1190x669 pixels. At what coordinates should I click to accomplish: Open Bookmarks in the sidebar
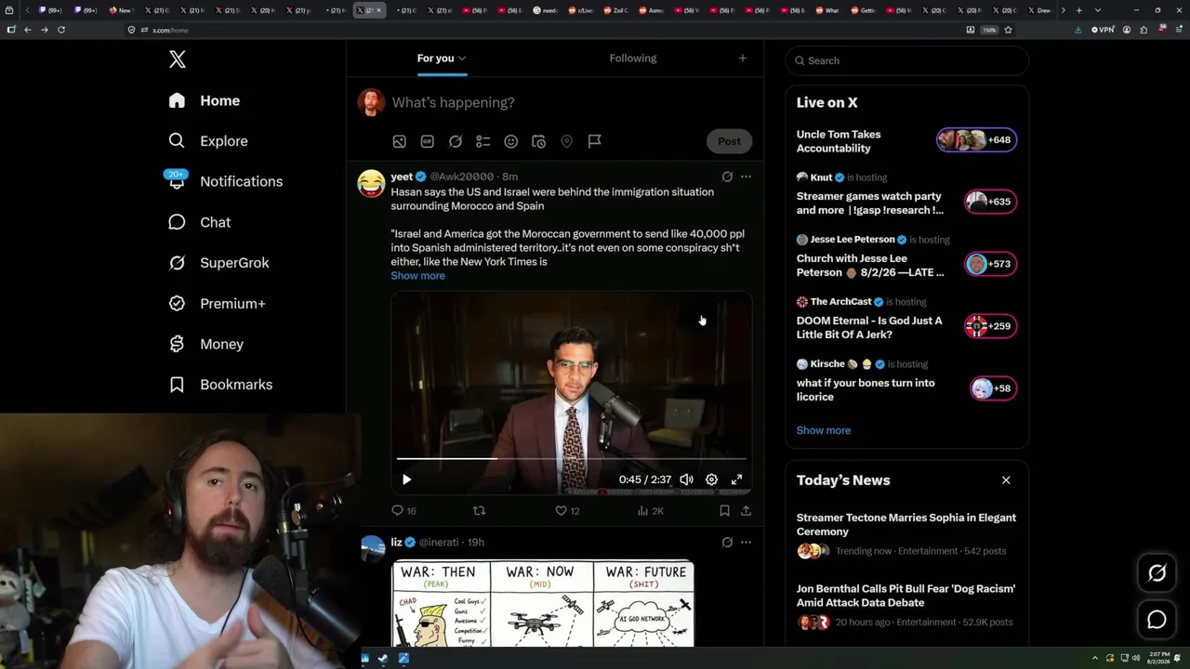pyautogui.click(x=220, y=385)
